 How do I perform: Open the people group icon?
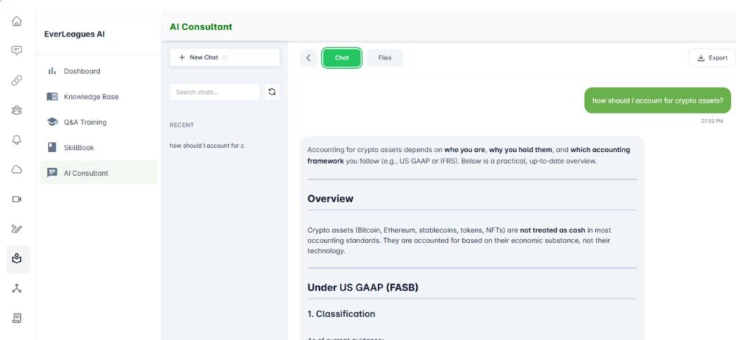tap(17, 110)
